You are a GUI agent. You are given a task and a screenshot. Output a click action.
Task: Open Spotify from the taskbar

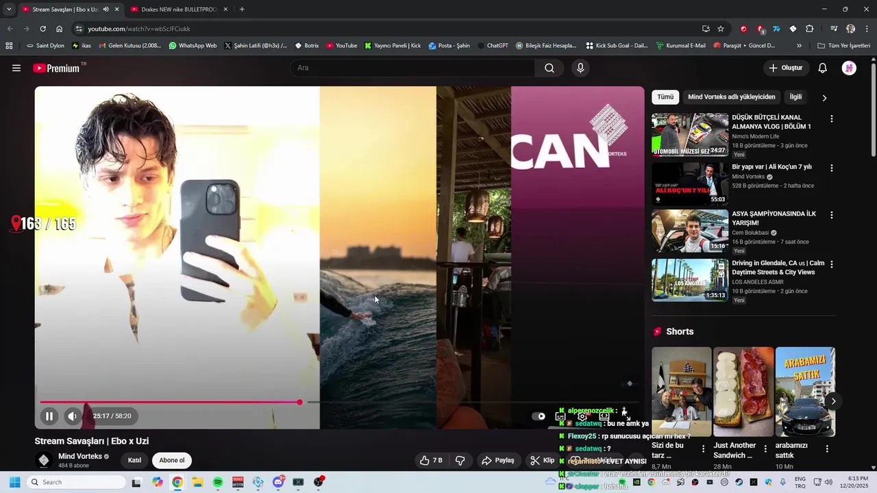[218, 482]
